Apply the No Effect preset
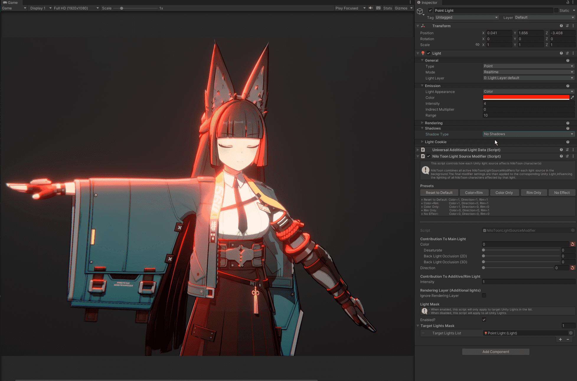This screenshot has height=381, width=577. click(562, 193)
